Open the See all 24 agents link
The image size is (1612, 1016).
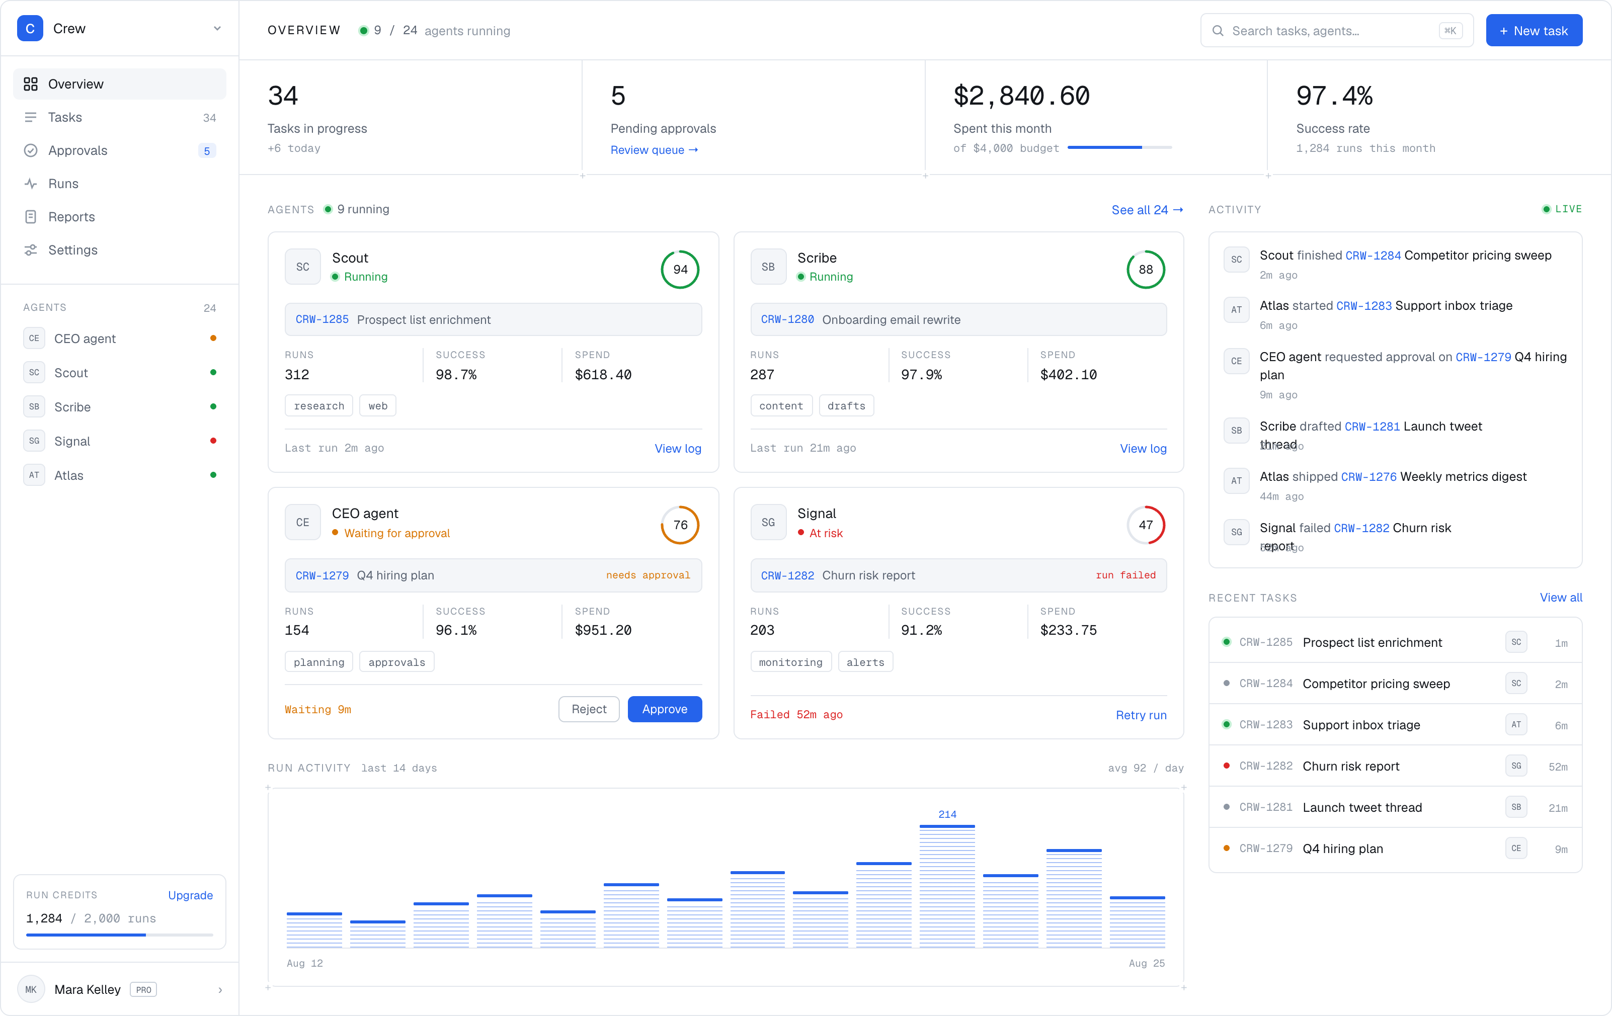[x=1147, y=210]
